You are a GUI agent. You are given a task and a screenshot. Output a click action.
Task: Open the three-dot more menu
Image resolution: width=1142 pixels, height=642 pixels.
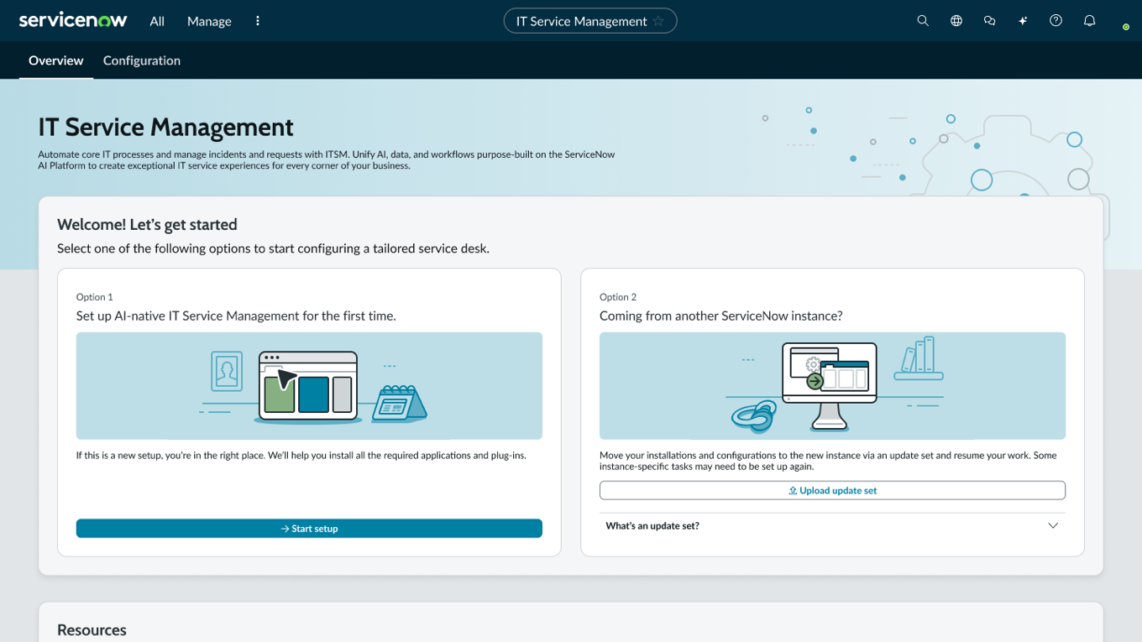click(258, 21)
